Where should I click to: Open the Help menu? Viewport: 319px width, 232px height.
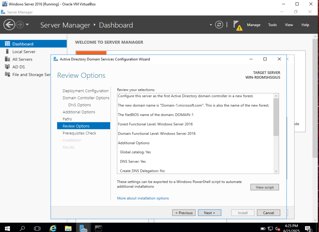305,25
